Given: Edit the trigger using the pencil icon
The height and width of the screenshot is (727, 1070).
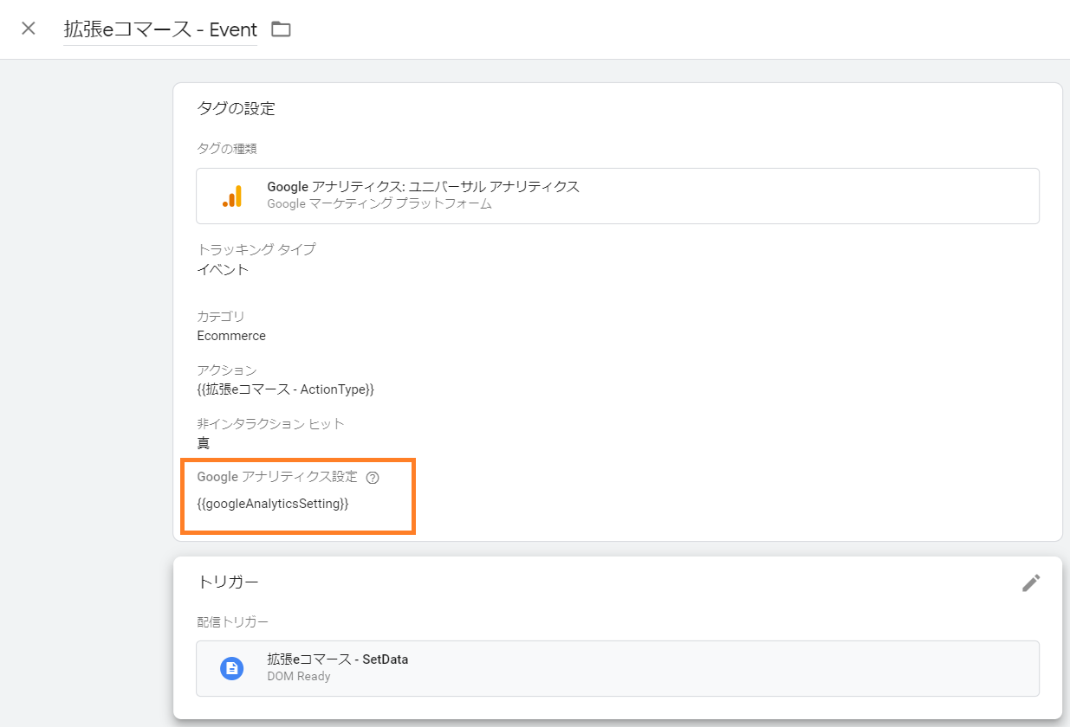Looking at the screenshot, I should [1030, 583].
